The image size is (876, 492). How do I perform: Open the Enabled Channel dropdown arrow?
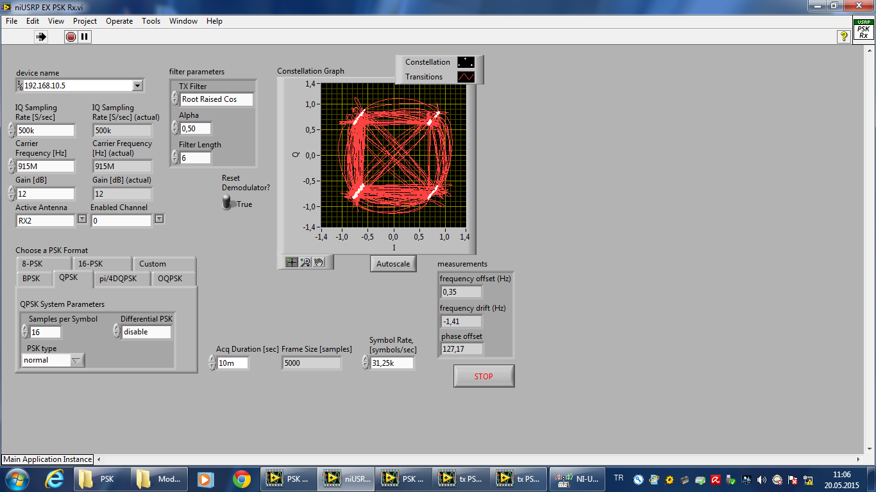(159, 219)
